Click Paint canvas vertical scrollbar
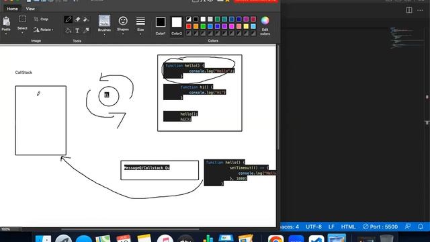The height and width of the screenshot is (242, 430). tap(278, 97)
